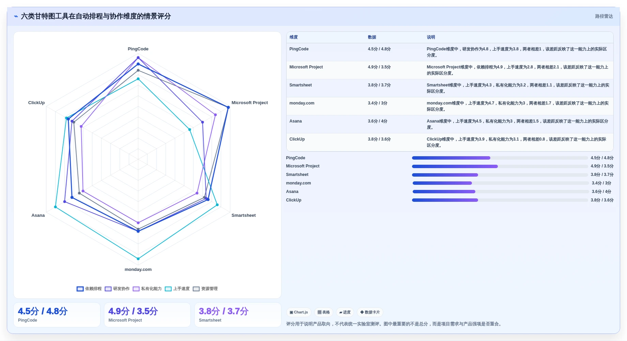Image resolution: width=627 pixels, height=341 pixels.
Task: Click the teal monday.com data point at bottom
Action: tap(138, 259)
